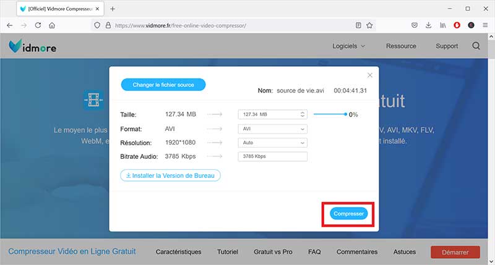Viewport: 495px width, 265px height.
Task: Click the Taille size stepper arrows
Action: [x=303, y=114]
